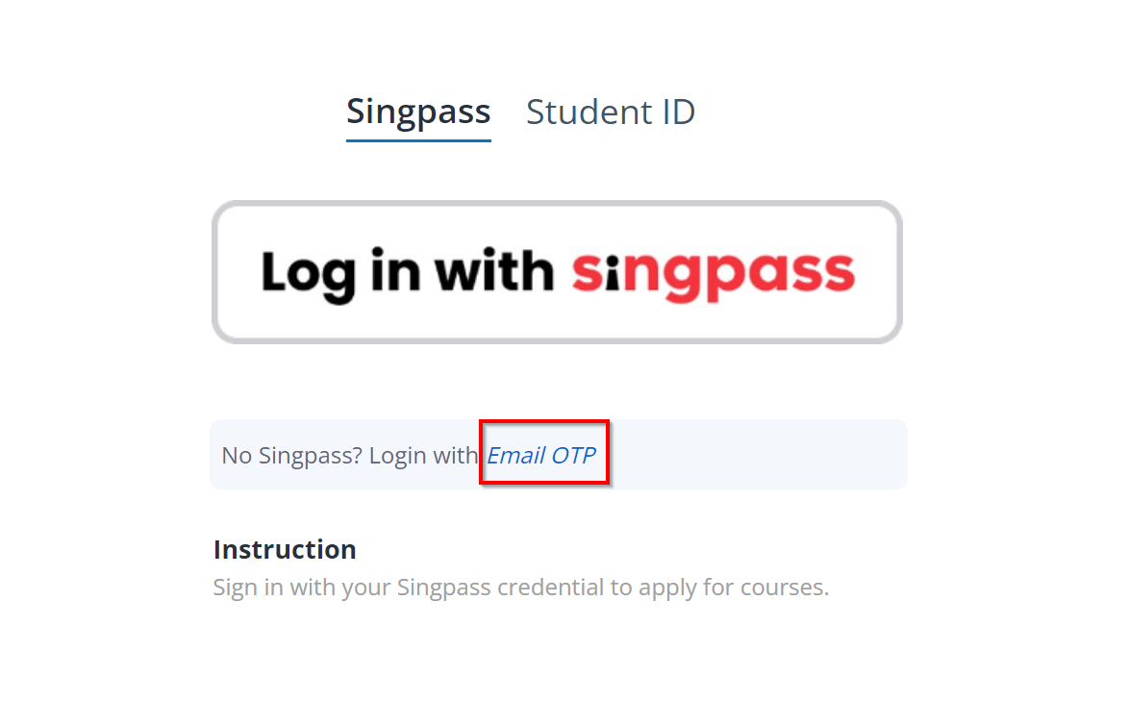Click the word 'with' on the login button

[493, 271]
